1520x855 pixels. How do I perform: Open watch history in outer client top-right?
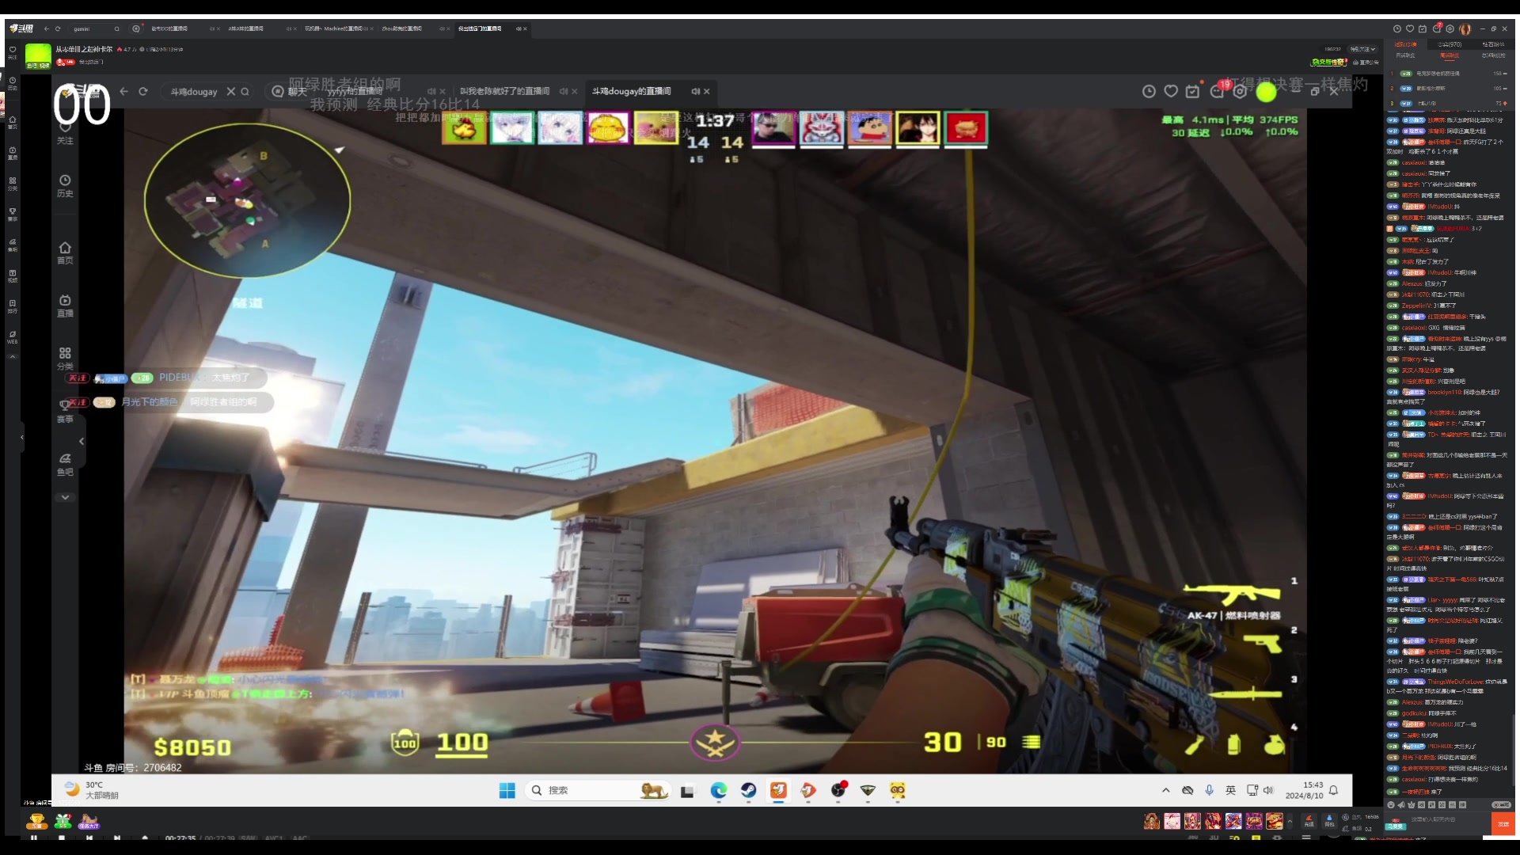tap(1397, 28)
